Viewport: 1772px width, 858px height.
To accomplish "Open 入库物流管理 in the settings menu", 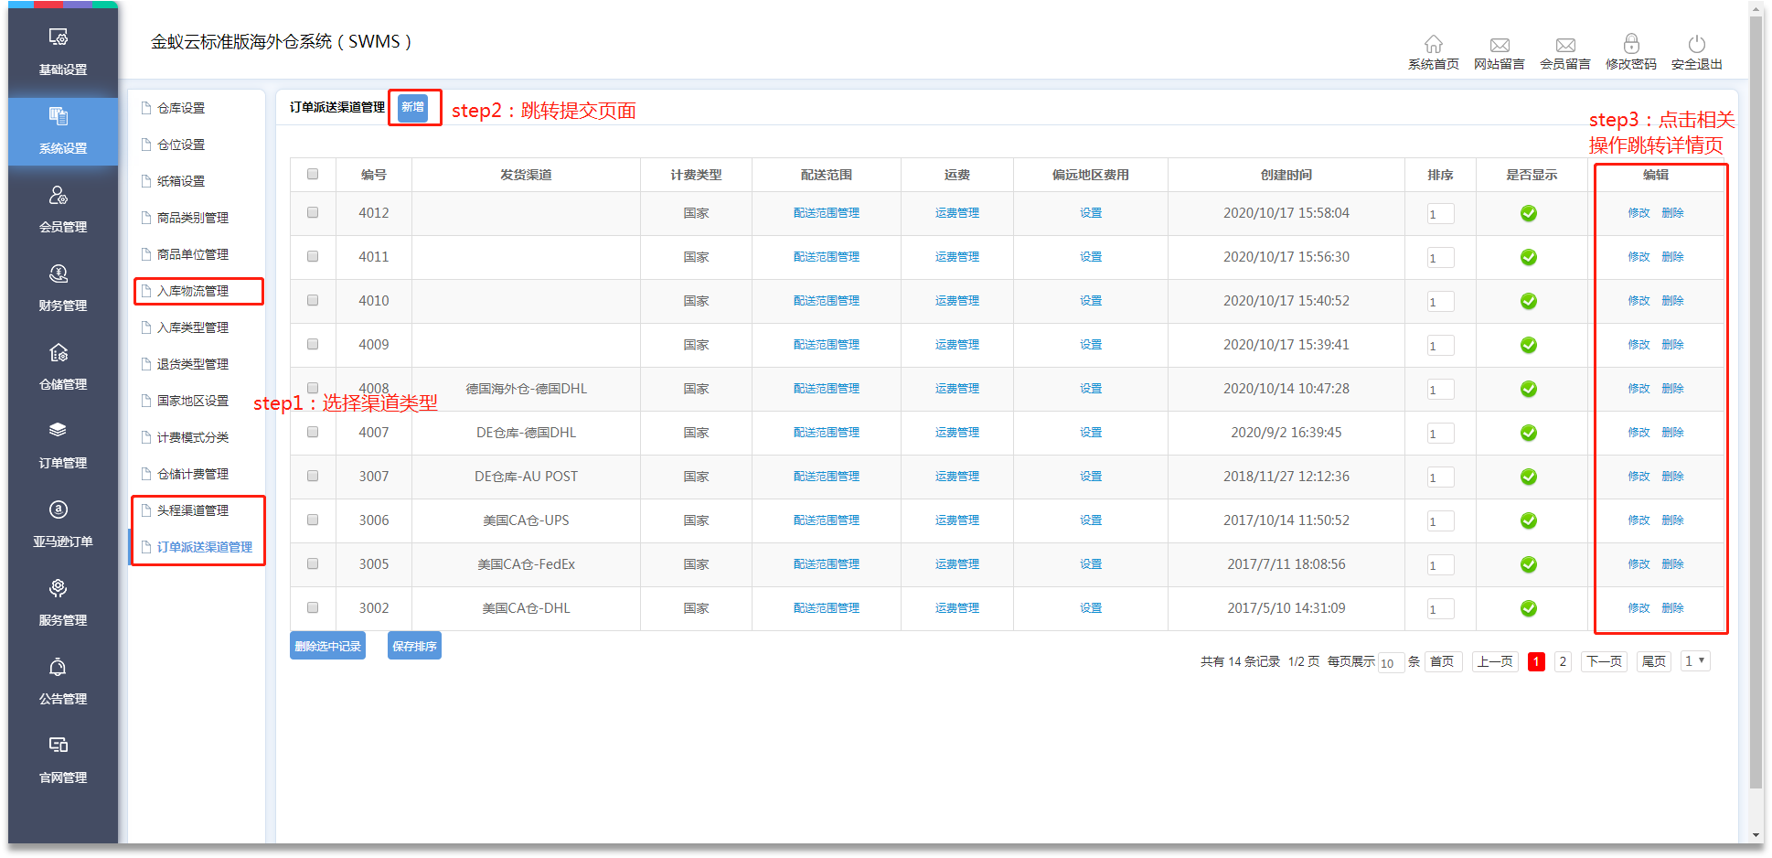I will click(193, 291).
